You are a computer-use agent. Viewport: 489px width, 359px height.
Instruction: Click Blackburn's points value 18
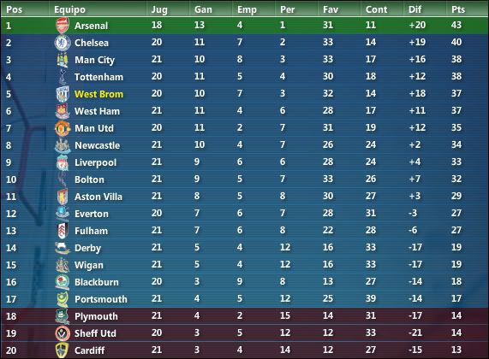(x=456, y=281)
